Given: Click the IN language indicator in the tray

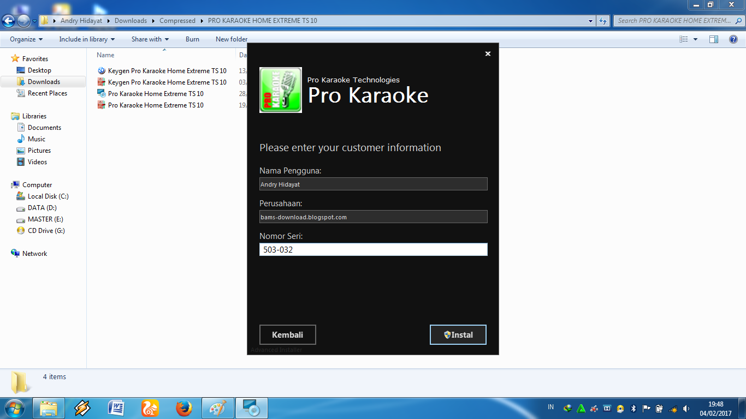Looking at the screenshot, I should [550, 407].
